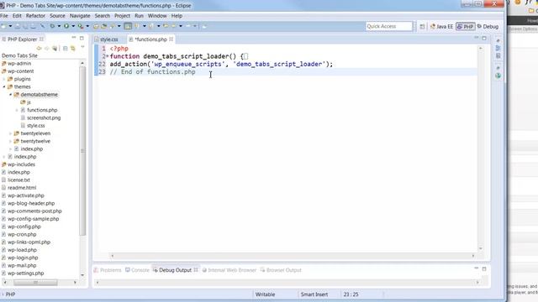Screen dimensions: 538x302
Task: Switch to the Console tab
Action: [137, 270]
